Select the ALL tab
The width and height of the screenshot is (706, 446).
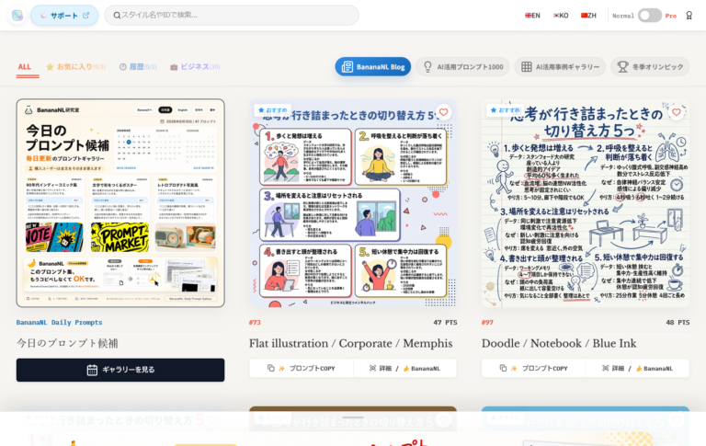25,67
